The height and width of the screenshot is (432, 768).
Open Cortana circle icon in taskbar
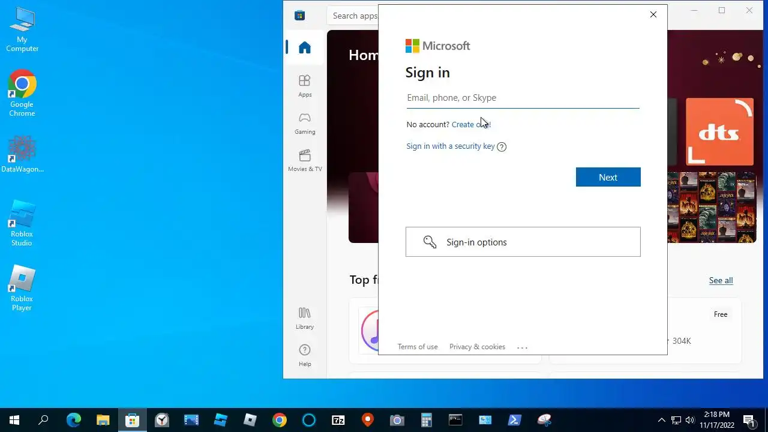[x=309, y=420]
